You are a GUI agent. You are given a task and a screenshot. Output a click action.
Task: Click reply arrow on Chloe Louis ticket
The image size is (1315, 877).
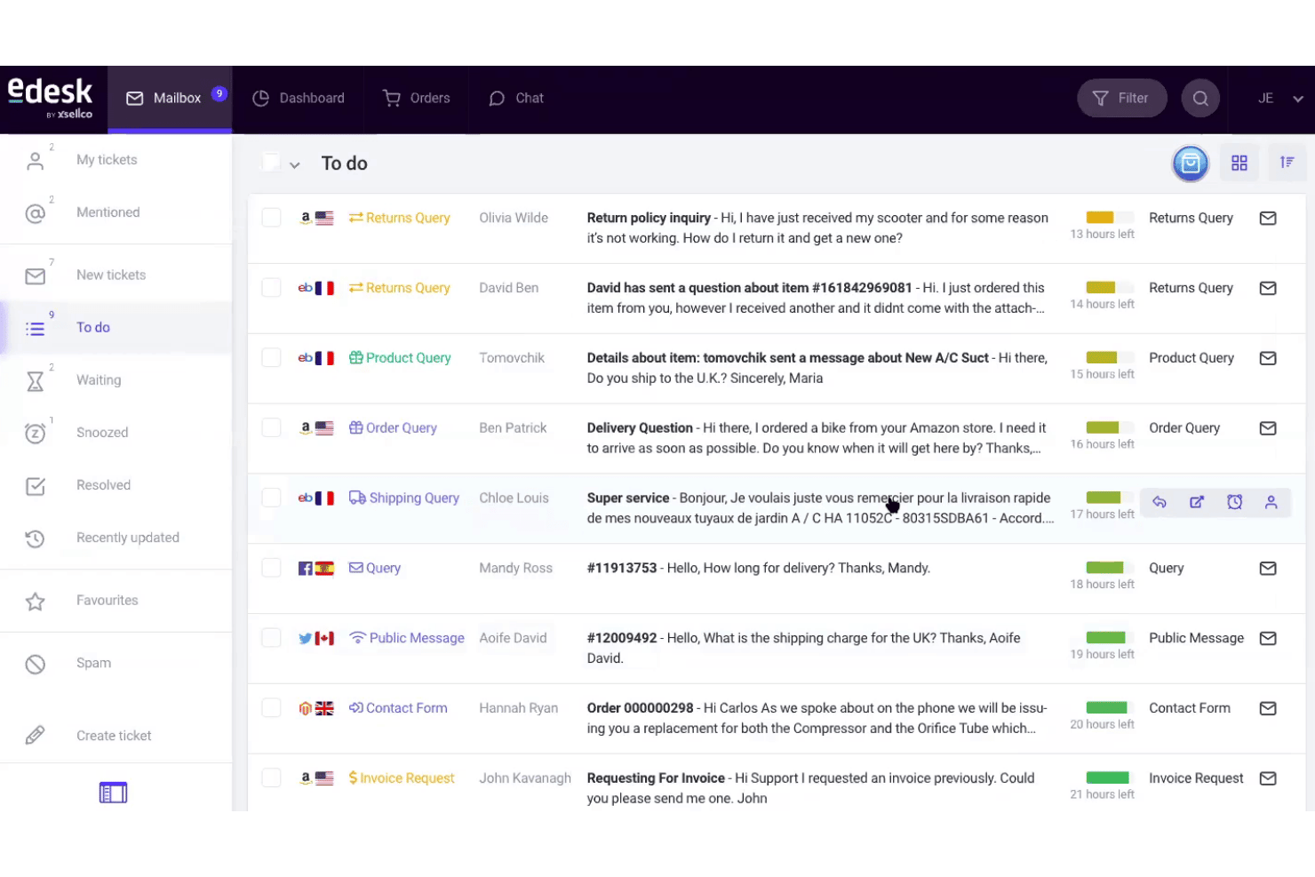[x=1160, y=503]
